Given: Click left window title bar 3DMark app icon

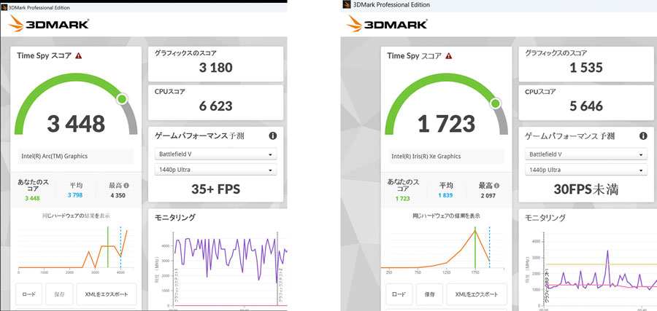Looking at the screenshot, I should [x=4, y=7].
